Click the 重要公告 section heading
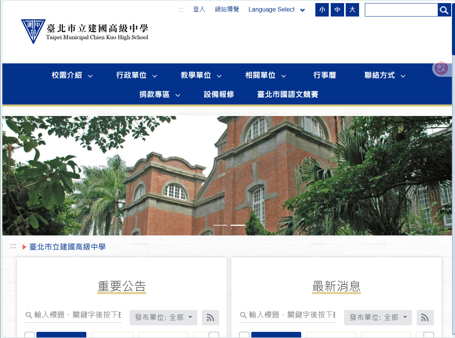Image resolution: width=455 pixels, height=338 pixels. tap(122, 286)
